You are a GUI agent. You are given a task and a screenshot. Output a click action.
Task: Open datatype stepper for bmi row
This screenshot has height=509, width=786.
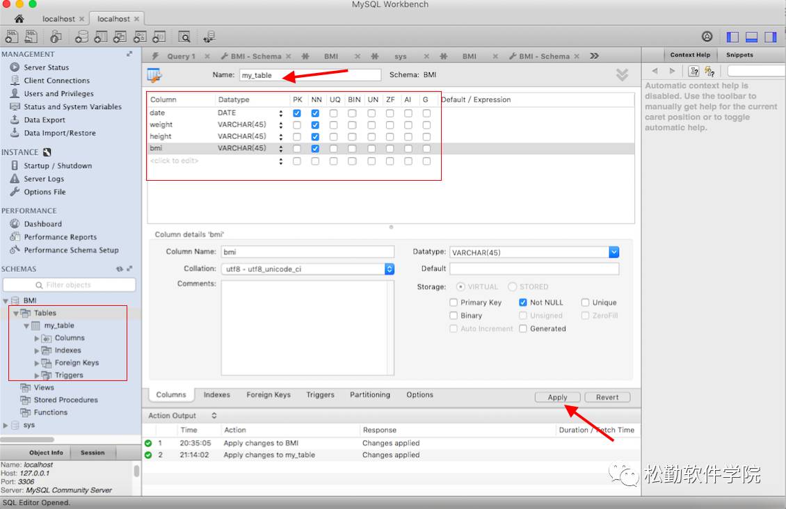(281, 149)
